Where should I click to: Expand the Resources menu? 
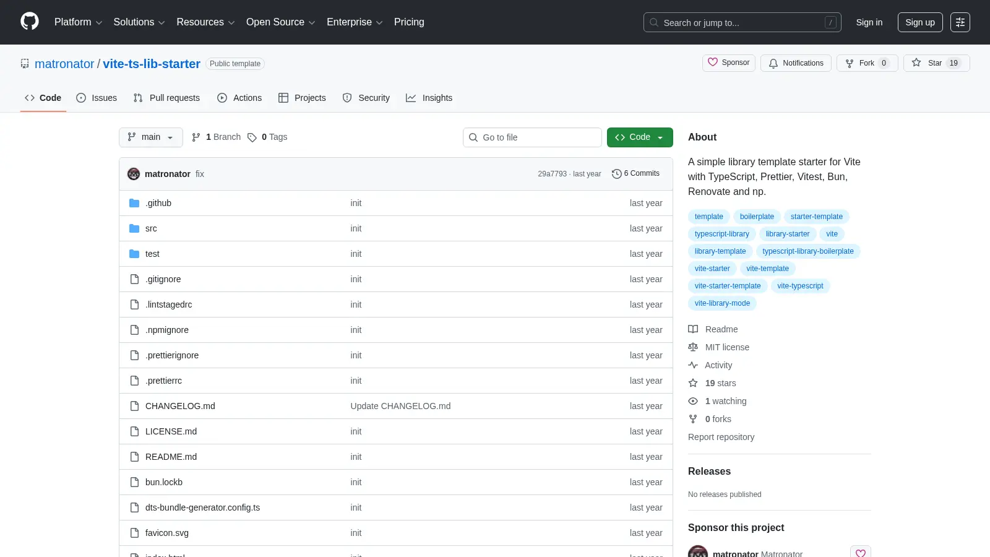tap(205, 22)
